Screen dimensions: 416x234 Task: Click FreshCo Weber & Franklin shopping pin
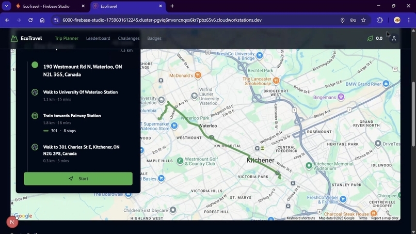pyautogui.click(x=343, y=199)
